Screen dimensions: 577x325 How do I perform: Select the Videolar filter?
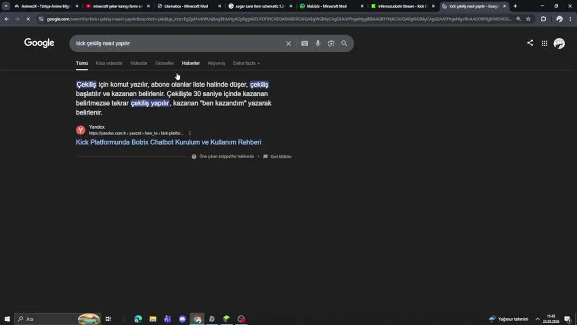pyautogui.click(x=139, y=63)
